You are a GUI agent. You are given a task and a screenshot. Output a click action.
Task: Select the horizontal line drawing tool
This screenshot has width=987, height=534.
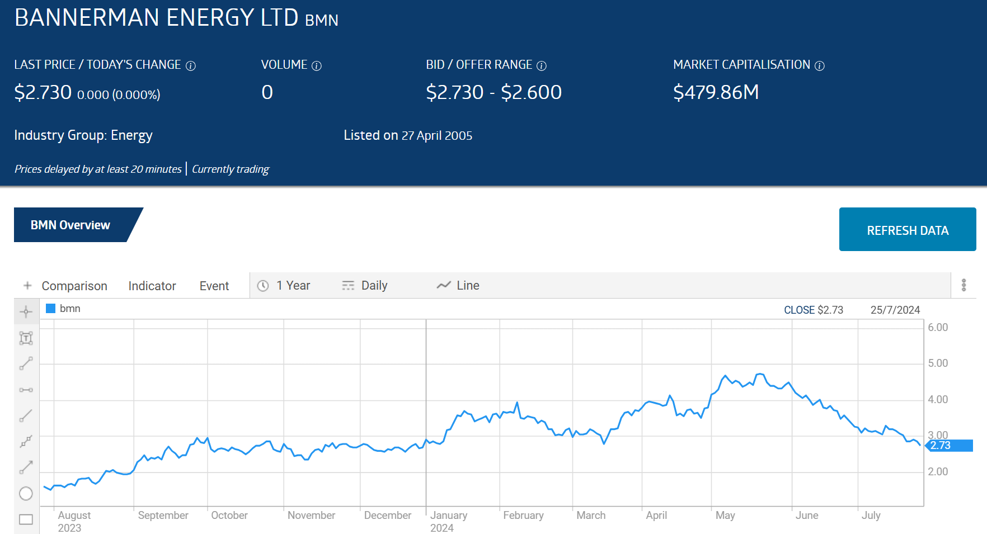click(x=26, y=390)
